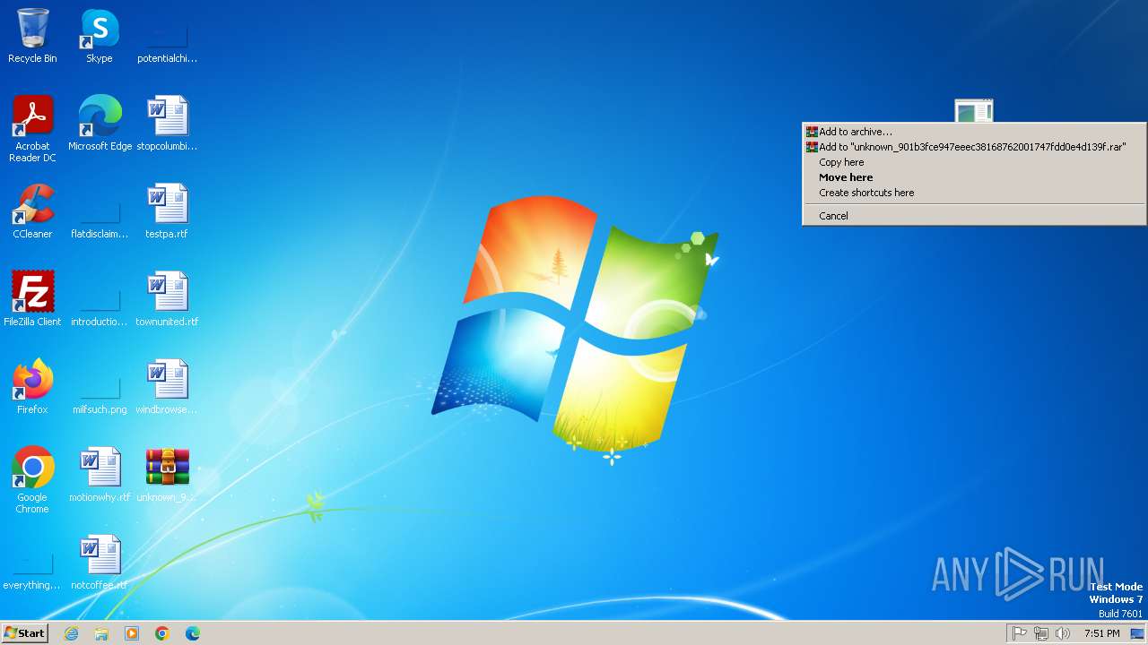Select the Firefox desktop shortcut
This screenshot has height=645, width=1148.
[x=32, y=387]
